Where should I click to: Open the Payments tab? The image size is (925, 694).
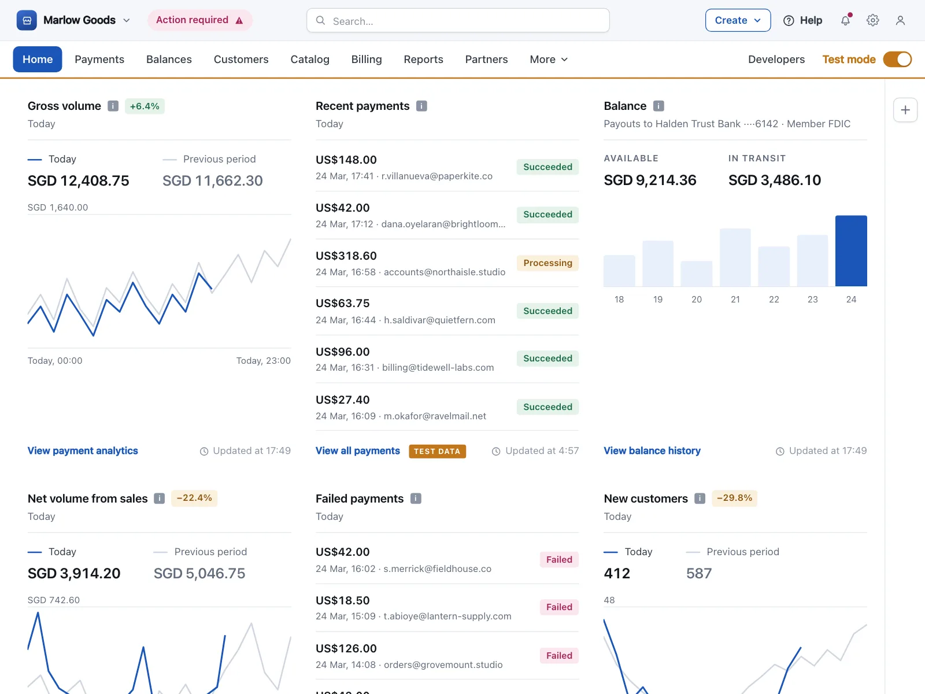tap(99, 60)
